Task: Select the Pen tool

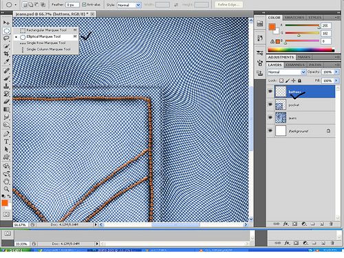Action: click(6, 133)
